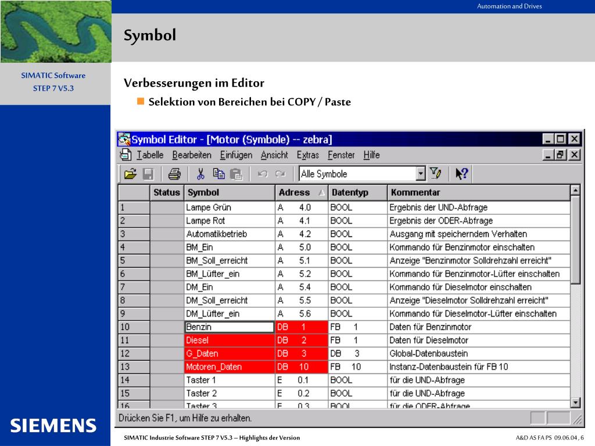This screenshot has width=595, height=446.
Task: Click the Lampe Rot symbol cell
Action: pyautogui.click(x=229, y=221)
